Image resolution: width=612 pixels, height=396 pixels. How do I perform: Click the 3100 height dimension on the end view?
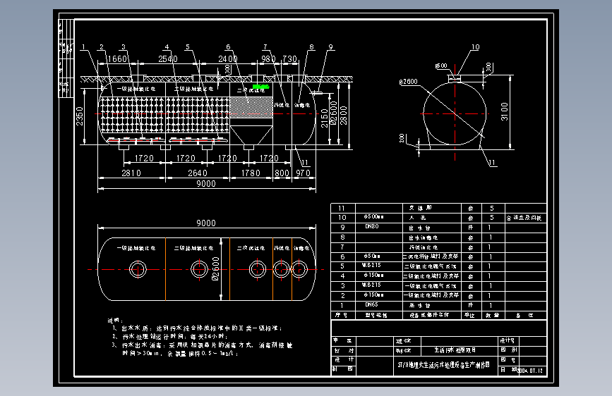(x=504, y=111)
